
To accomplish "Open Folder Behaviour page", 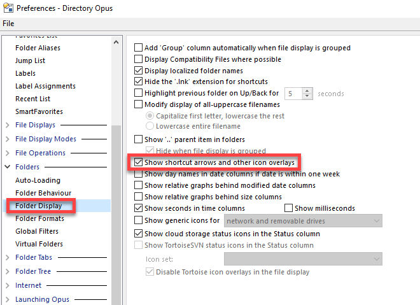I will tap(43, 193).
